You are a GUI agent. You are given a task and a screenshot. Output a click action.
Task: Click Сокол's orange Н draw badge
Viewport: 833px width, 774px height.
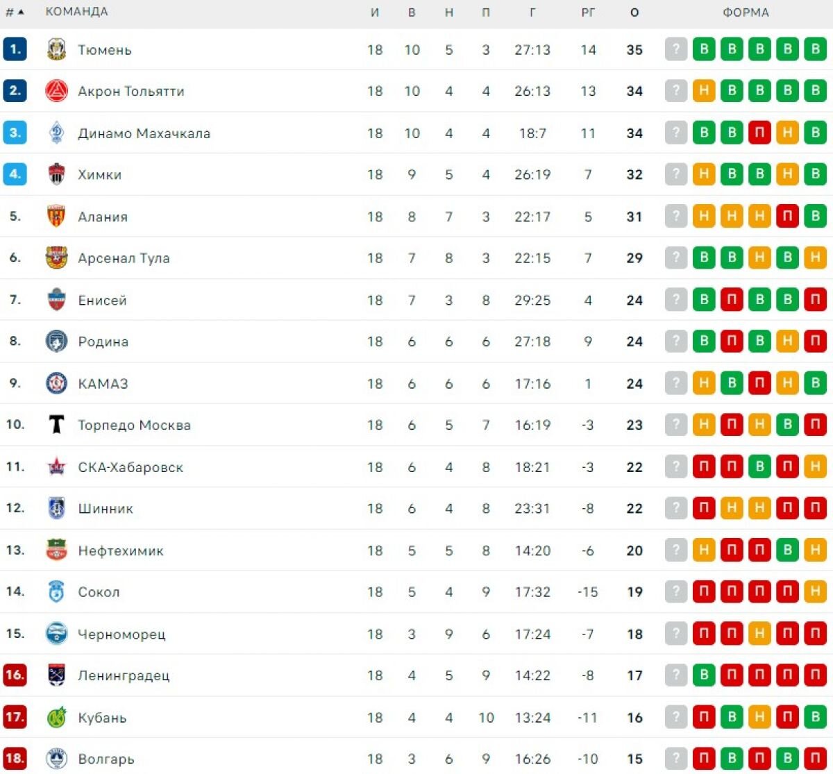tap(815, 591)
